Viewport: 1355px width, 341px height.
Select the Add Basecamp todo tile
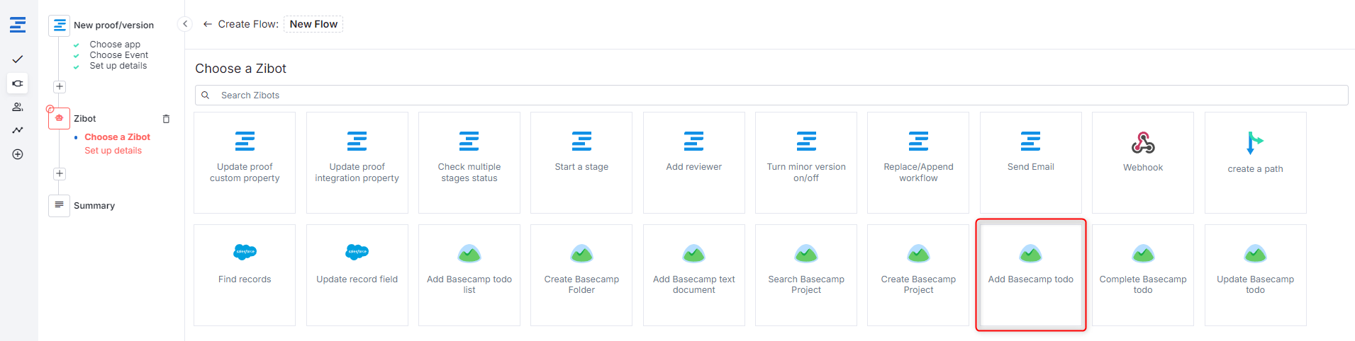[1030, 275]
